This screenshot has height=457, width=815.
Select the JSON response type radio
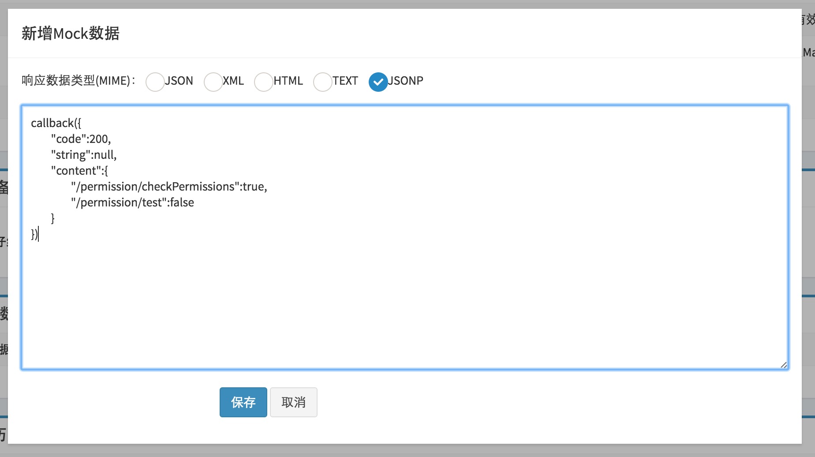pos(155,82)
